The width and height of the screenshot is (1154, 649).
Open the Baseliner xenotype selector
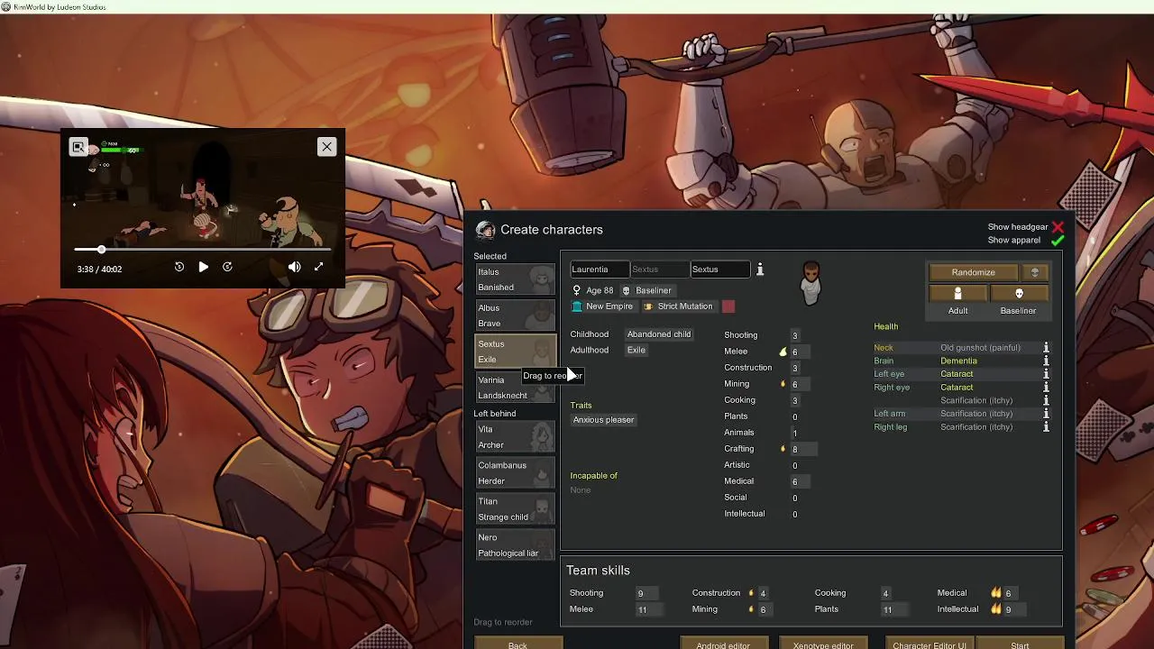pyautogui.click(x=1020, y=294)
